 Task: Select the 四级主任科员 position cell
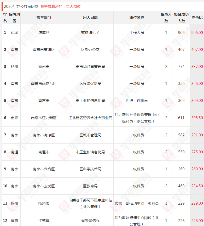point(137,101)
